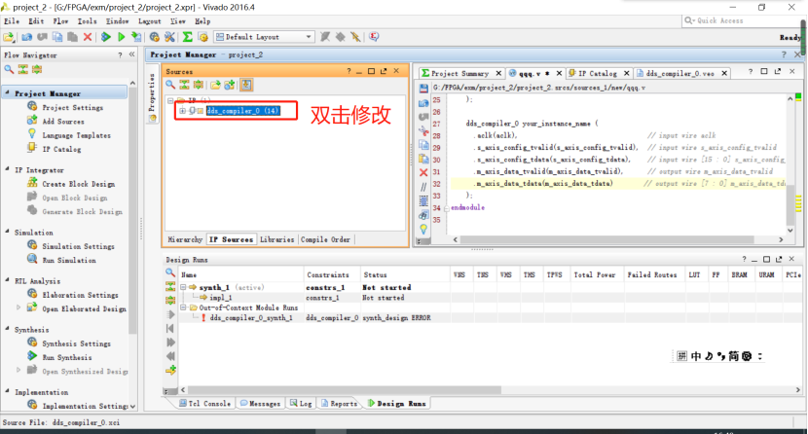Screen dimensions: 808x434
Task: Open the Tcl Console tab
Action: [204, 404]
